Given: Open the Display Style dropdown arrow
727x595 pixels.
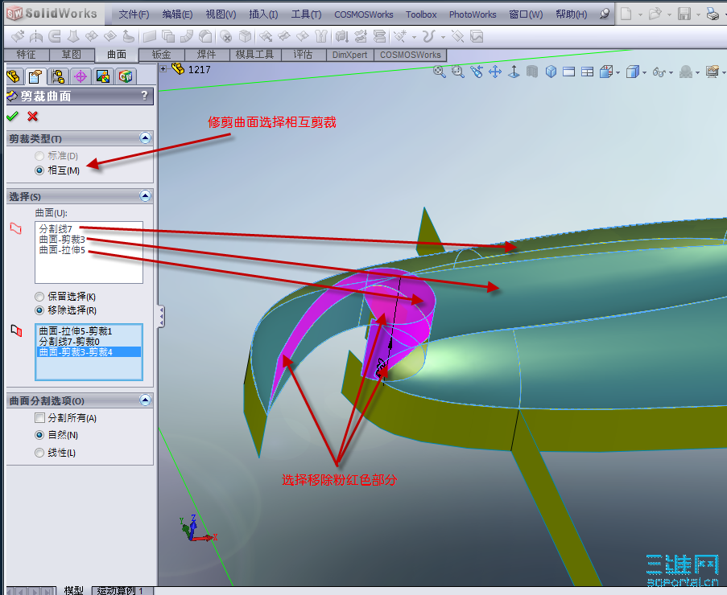Looking at the screenshot, I should 644,72.
